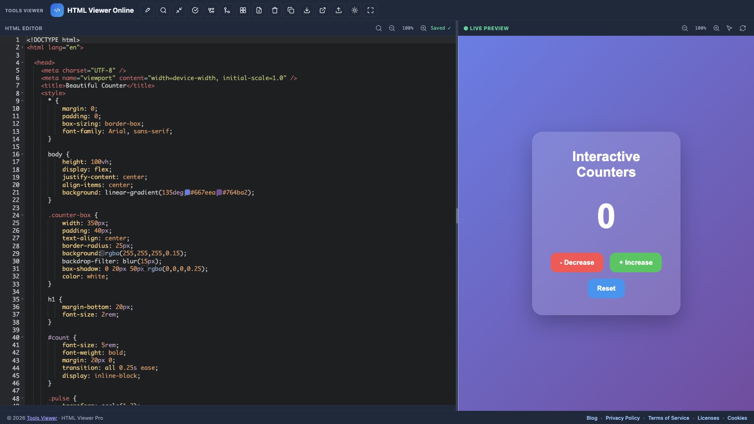Click the minimize arrows compress icon
The height and width of the screenshot is (424, 754).
click(179, 10)
